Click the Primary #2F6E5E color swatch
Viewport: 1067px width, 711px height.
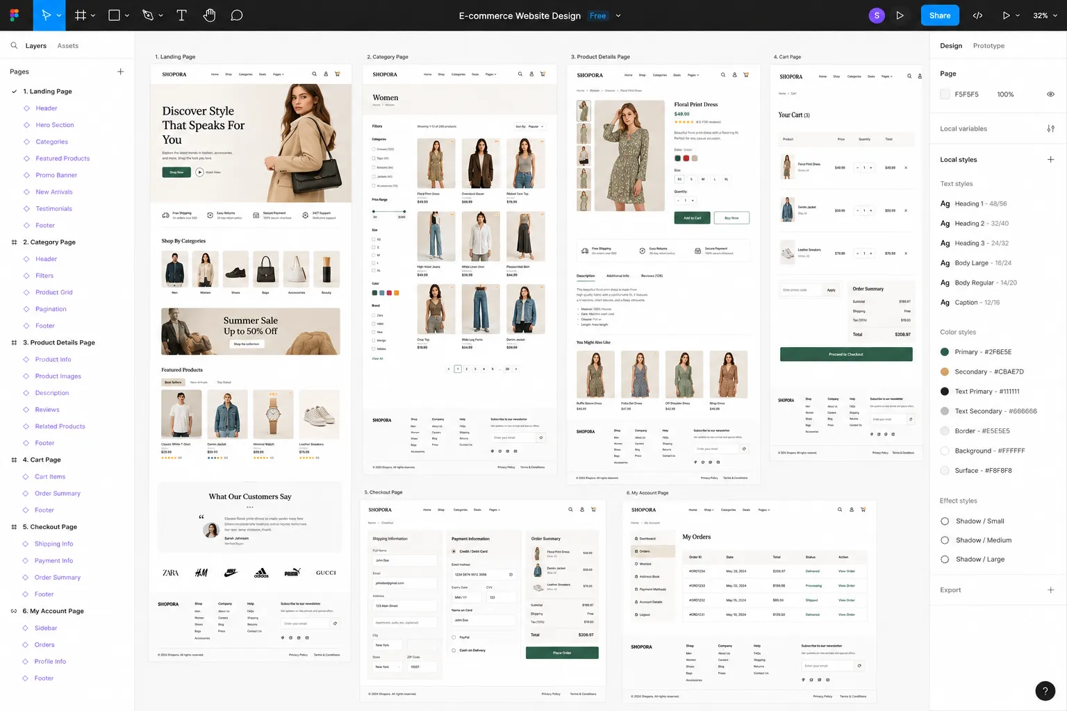945,352
